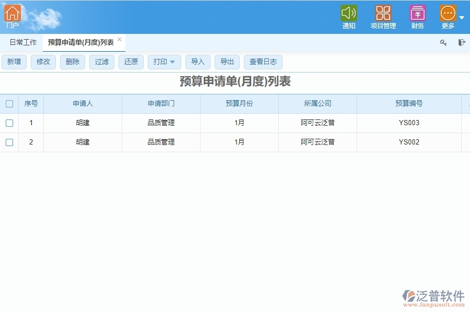This screenshot has width=470, height=313.
Task: Click the 更多 more modules icon
Action: point(446,16)
